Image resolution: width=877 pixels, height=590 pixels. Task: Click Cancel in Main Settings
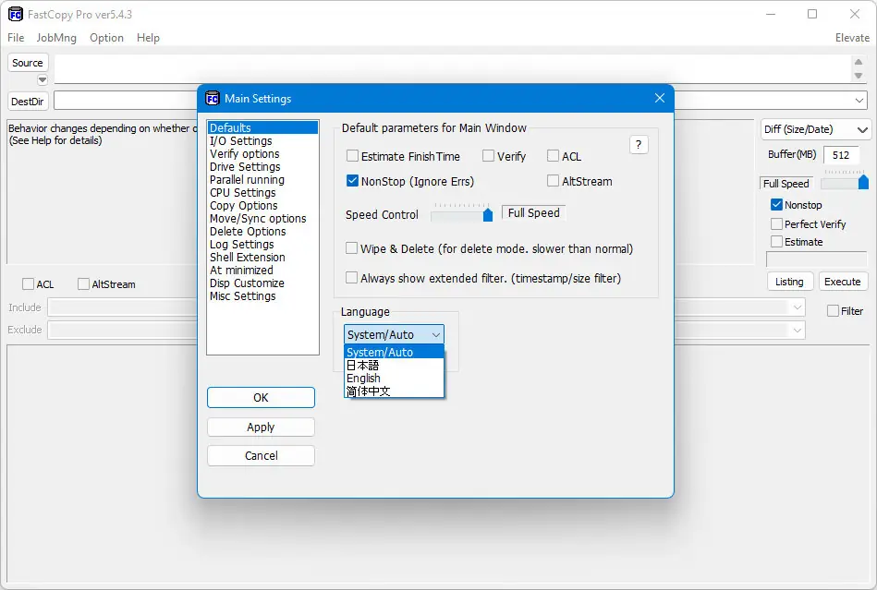click(x=261, y=456)
